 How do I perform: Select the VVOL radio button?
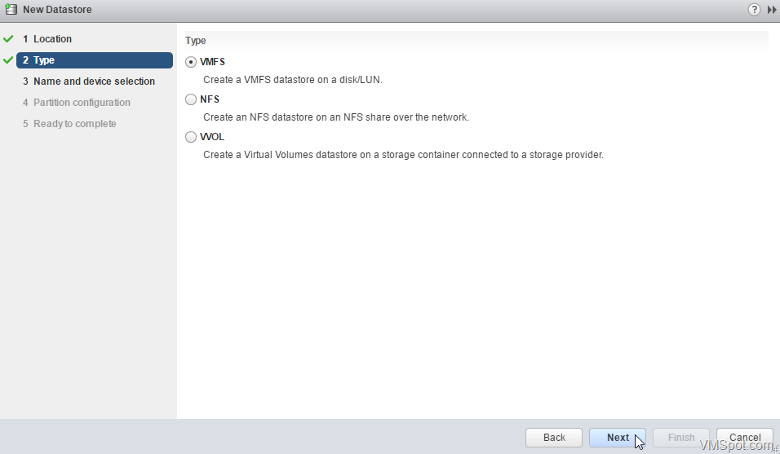[x=191, y=137]
